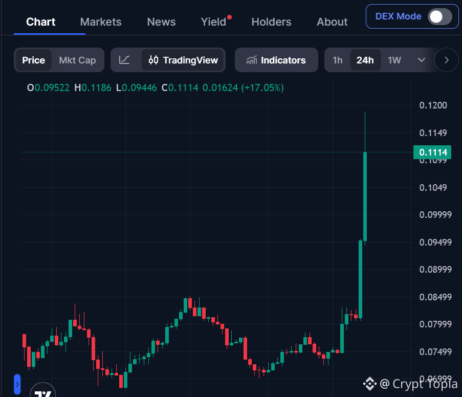The image size is (462, 397).
Task: Click the 0.1200 price axis label
Action: (433, 105)
